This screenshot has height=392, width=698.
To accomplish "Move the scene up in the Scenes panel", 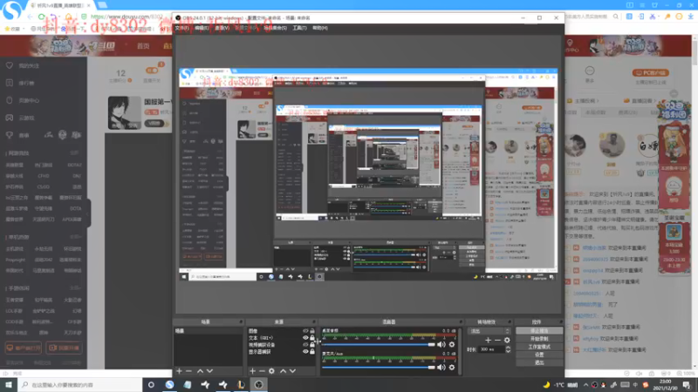I will click(x=201, y=371).
